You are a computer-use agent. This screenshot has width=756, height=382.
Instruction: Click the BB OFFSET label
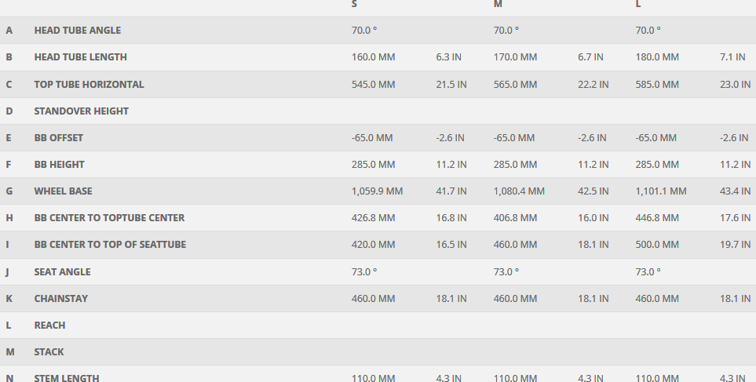[x=58, y=138]
